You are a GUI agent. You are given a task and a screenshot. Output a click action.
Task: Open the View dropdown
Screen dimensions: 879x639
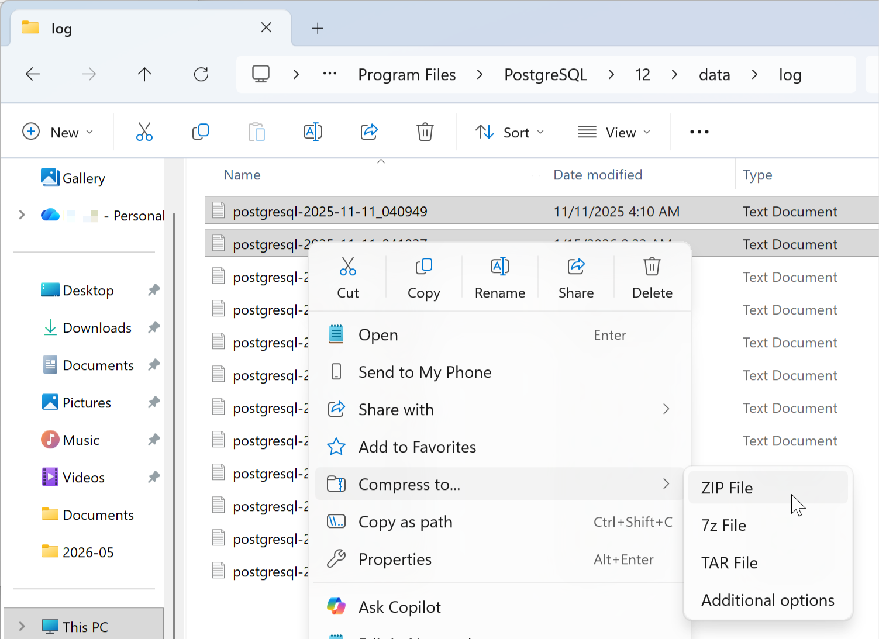click(613, 132)
